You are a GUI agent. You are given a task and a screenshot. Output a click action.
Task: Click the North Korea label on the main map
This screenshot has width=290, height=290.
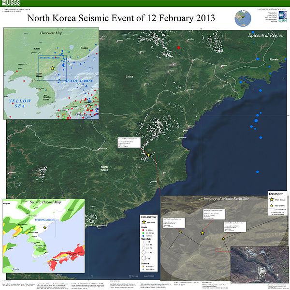pos(105,168)
